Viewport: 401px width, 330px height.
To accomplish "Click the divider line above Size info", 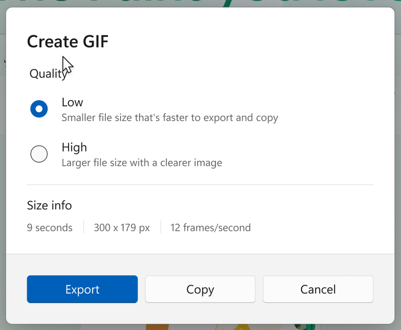I will 200,184.
